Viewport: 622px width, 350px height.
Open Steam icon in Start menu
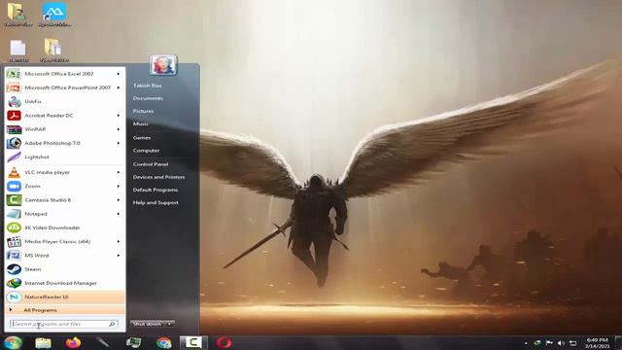pyautogui.click(x=14, y=269)
